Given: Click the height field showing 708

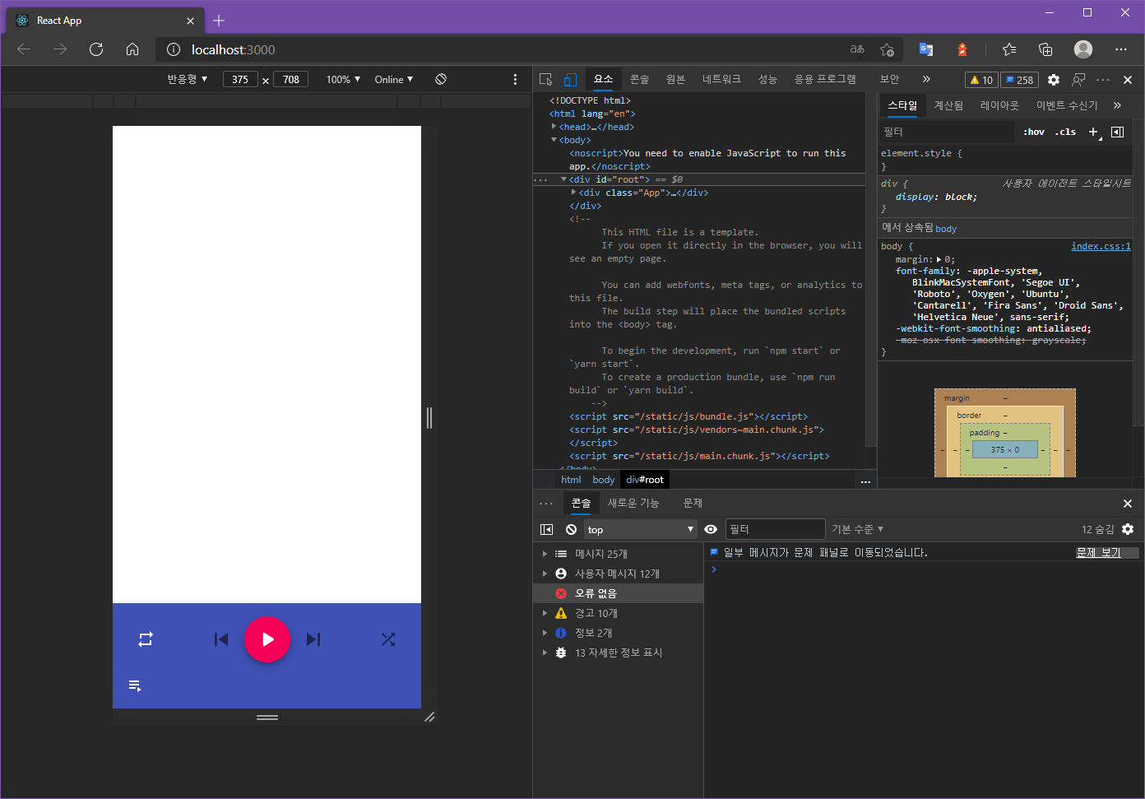Looking at the screenshot, I should pyautogui.click(x=291, y=79).
